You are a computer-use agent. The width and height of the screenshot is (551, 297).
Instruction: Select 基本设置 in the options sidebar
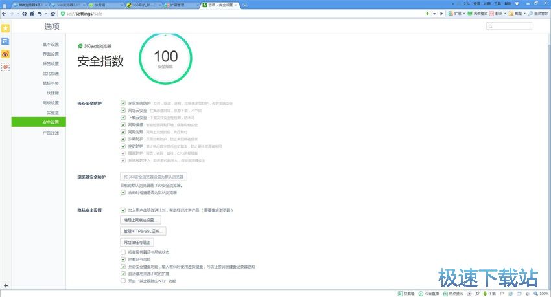(51, 44)
